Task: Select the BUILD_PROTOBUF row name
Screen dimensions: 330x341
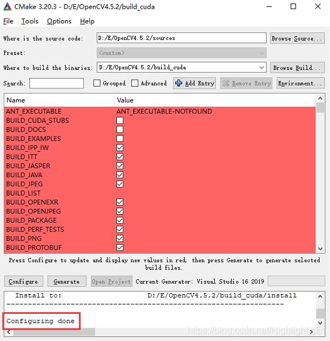Action: coord(34,248)
